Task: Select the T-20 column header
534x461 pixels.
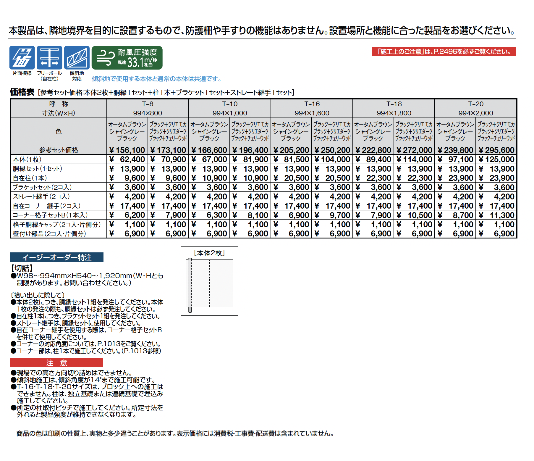Action: point(476,104)
